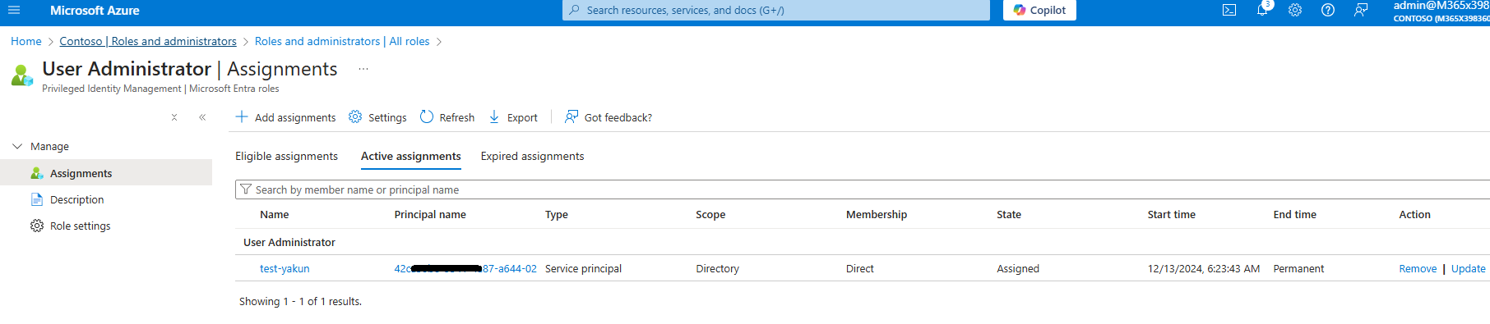Image resolution: width=1490 pixels, height=324 pixels.
Task: Click the feedback icon in header
Action: click(1361, 10)
